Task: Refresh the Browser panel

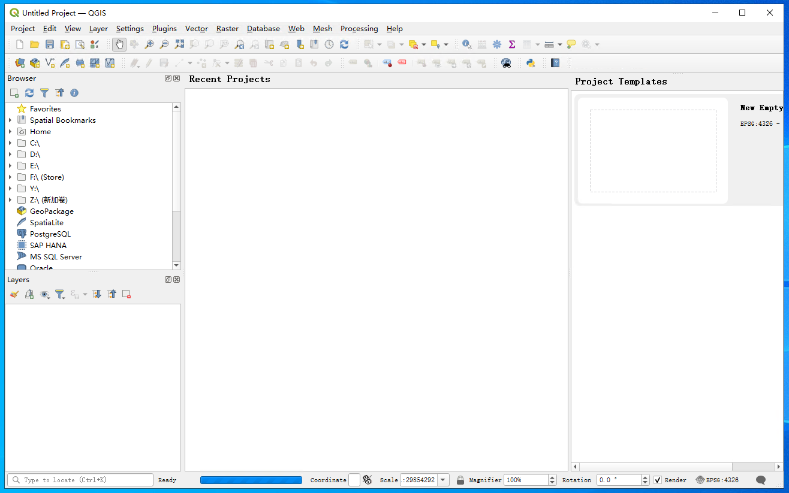Action: (29, 93)
